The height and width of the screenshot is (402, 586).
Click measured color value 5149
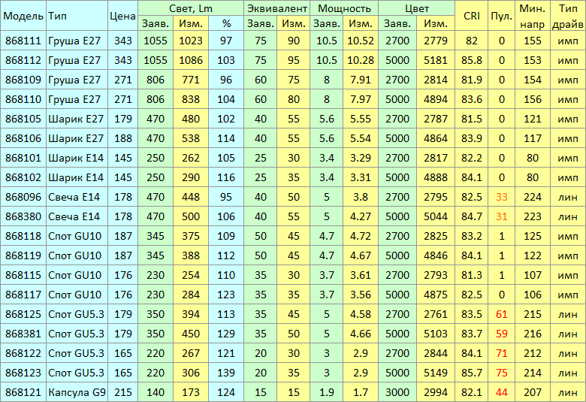click(436, 373)
